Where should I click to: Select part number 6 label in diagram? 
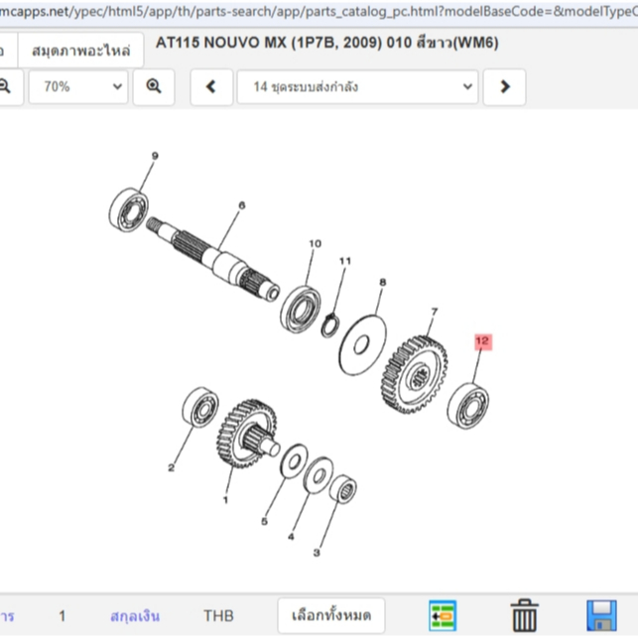pyautogui.click(x=242, y=205)
